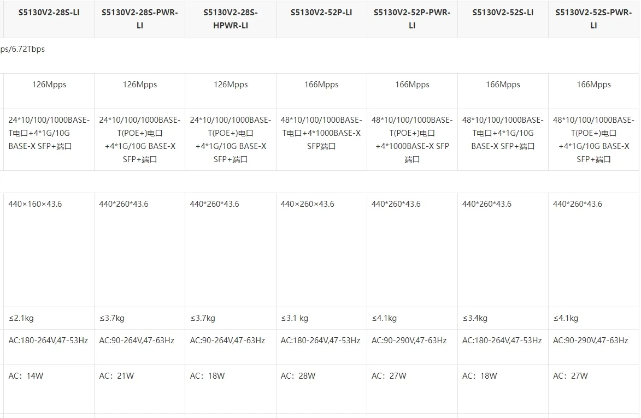Viewport: 641px width, 418px height.
Task: Click the 440×160×43.6 dimensions cell
Action: (35, 204)
